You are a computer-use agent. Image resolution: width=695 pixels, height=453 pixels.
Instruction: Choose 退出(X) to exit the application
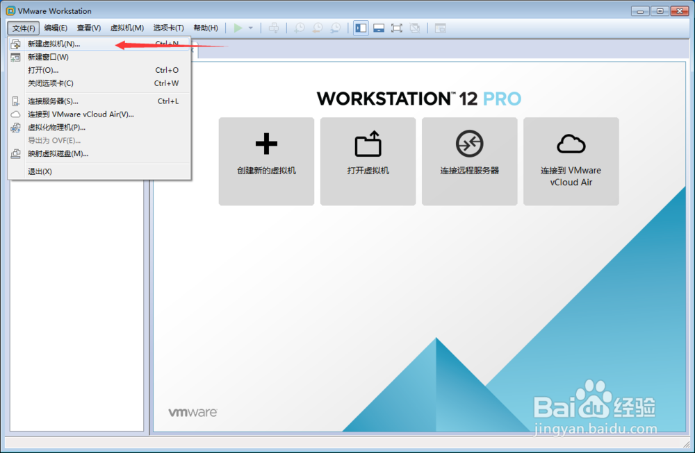[99, 171]
